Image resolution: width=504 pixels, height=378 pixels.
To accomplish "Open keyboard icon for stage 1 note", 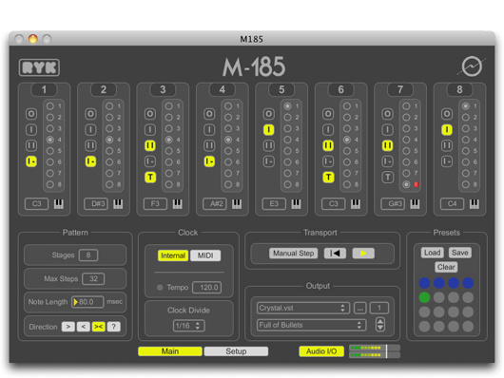I will [59, 203].
